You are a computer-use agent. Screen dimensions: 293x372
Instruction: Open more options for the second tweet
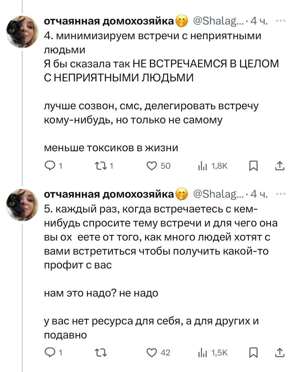pyautogui.click(x=280, y=194)
